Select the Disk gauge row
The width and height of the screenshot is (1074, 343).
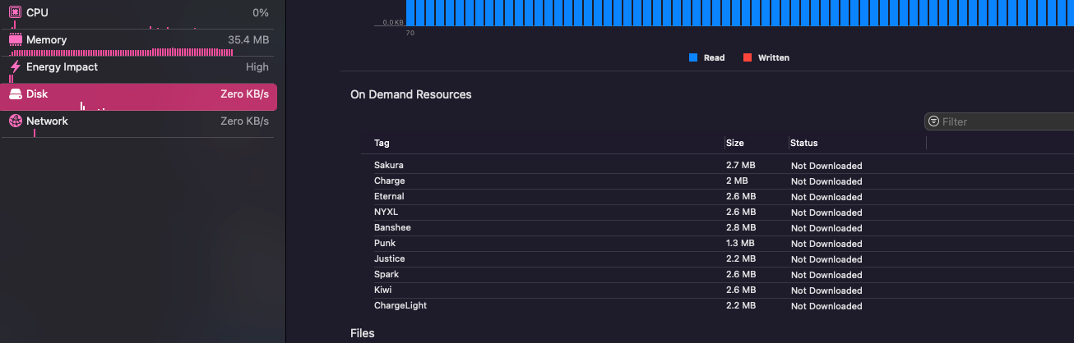(139, 96)
